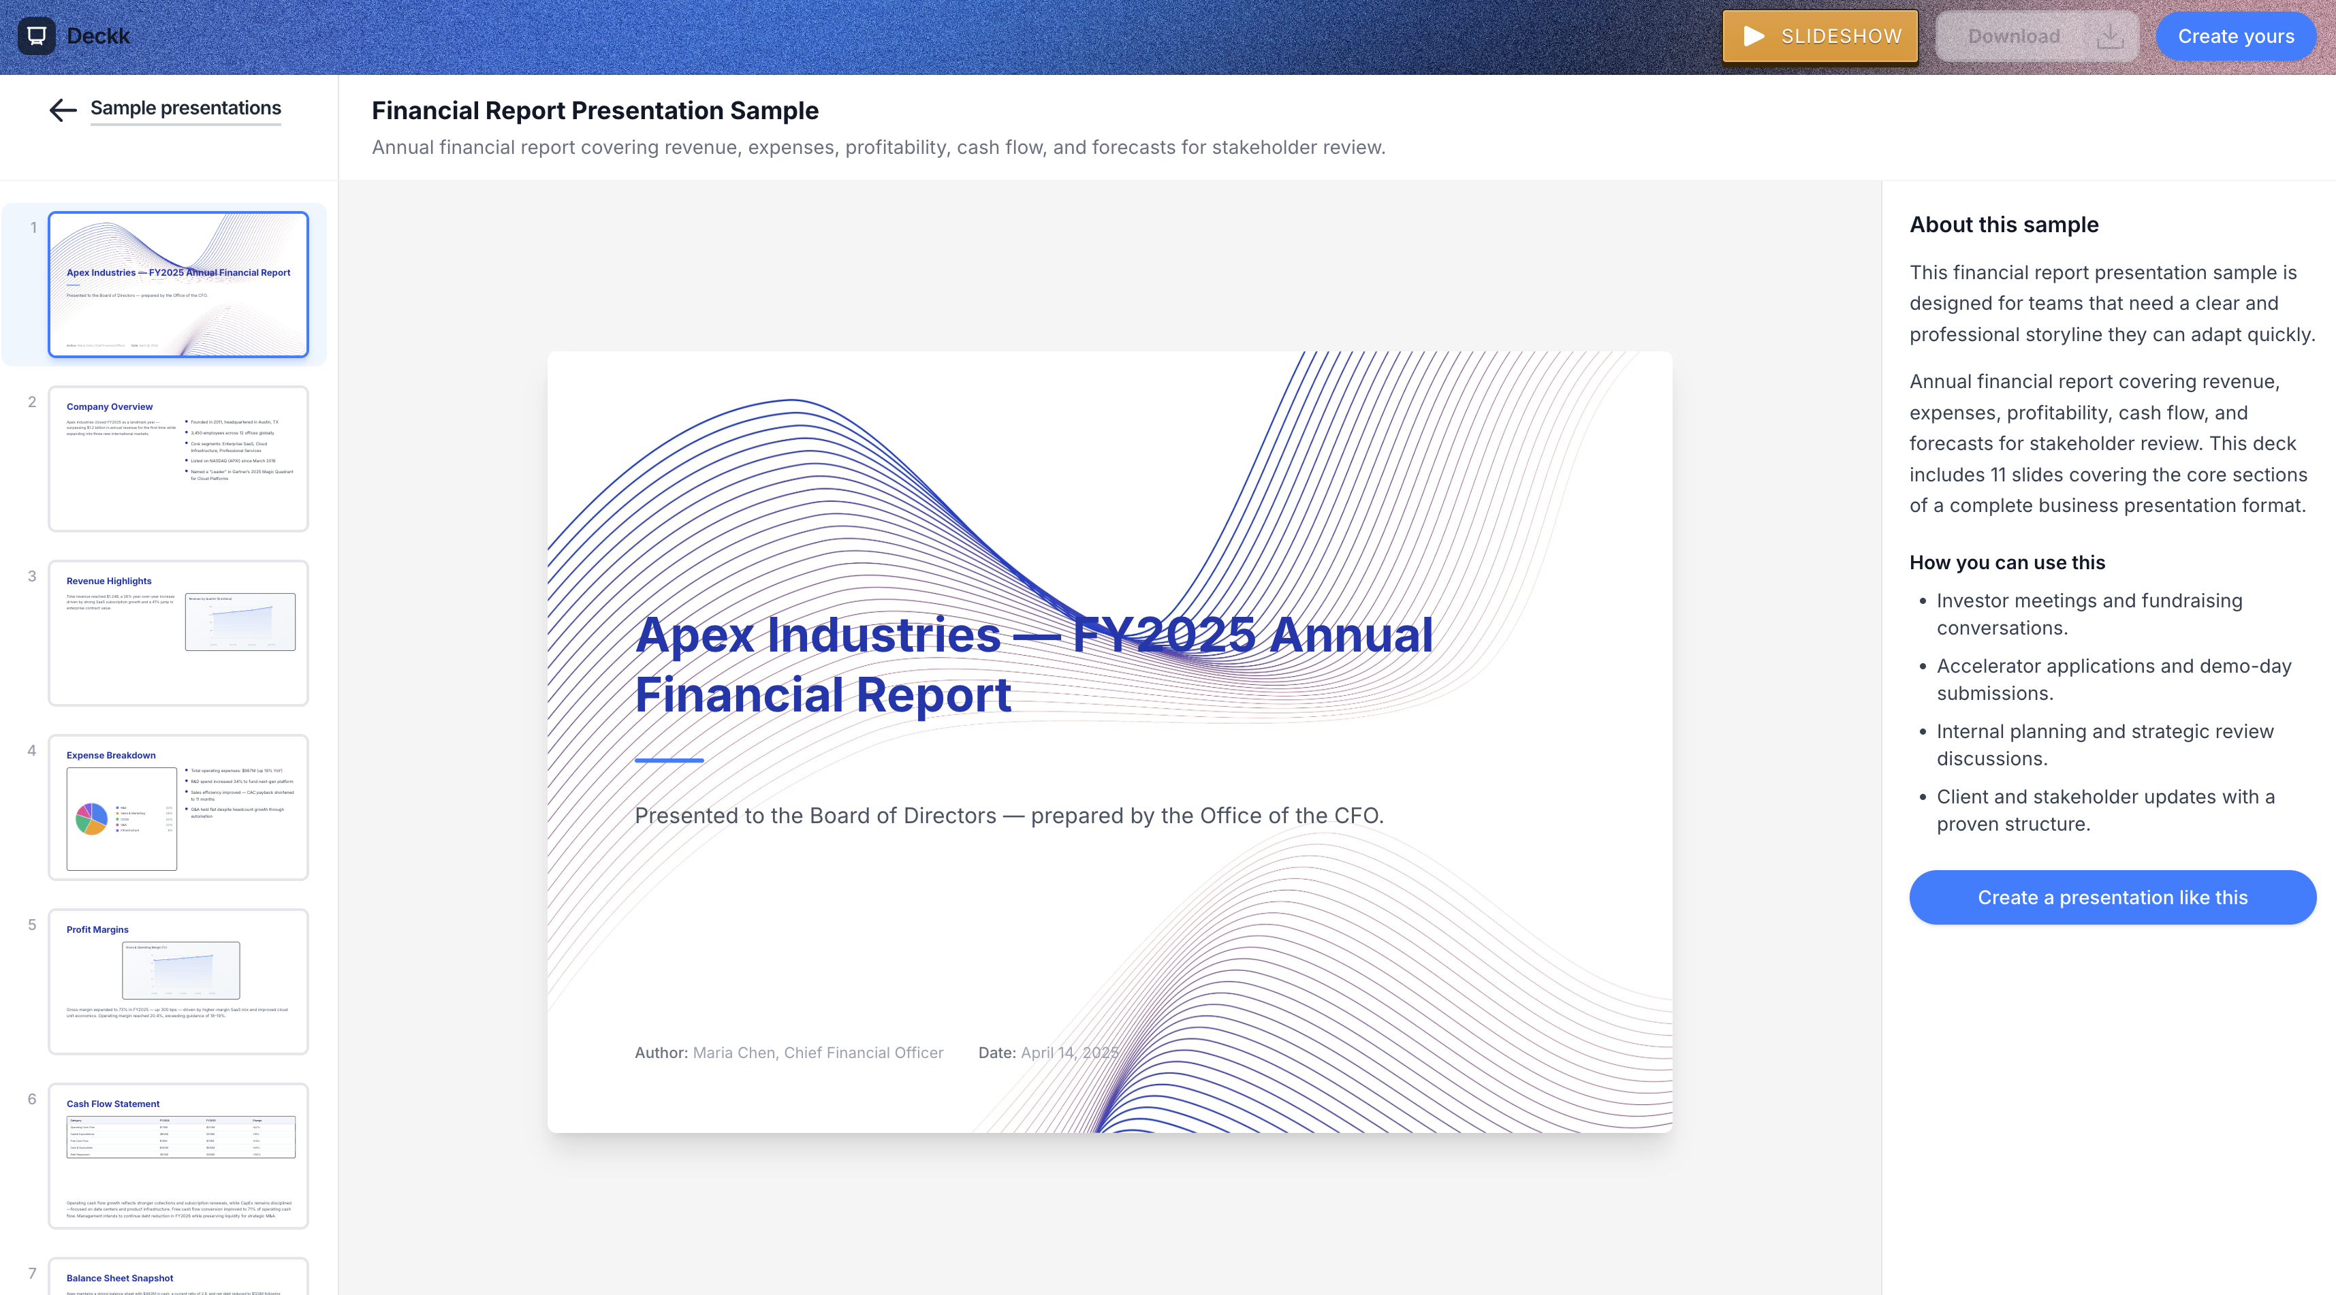Click the Create yours button
Screen dimensions: 2336x1295
pyautogui.click(x=2235, y=36)
